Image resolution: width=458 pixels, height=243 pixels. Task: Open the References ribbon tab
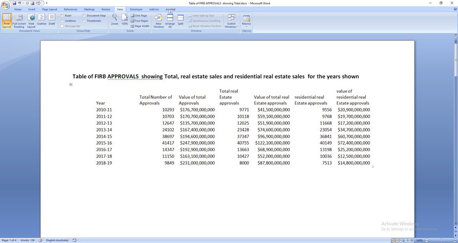[71, 9]
